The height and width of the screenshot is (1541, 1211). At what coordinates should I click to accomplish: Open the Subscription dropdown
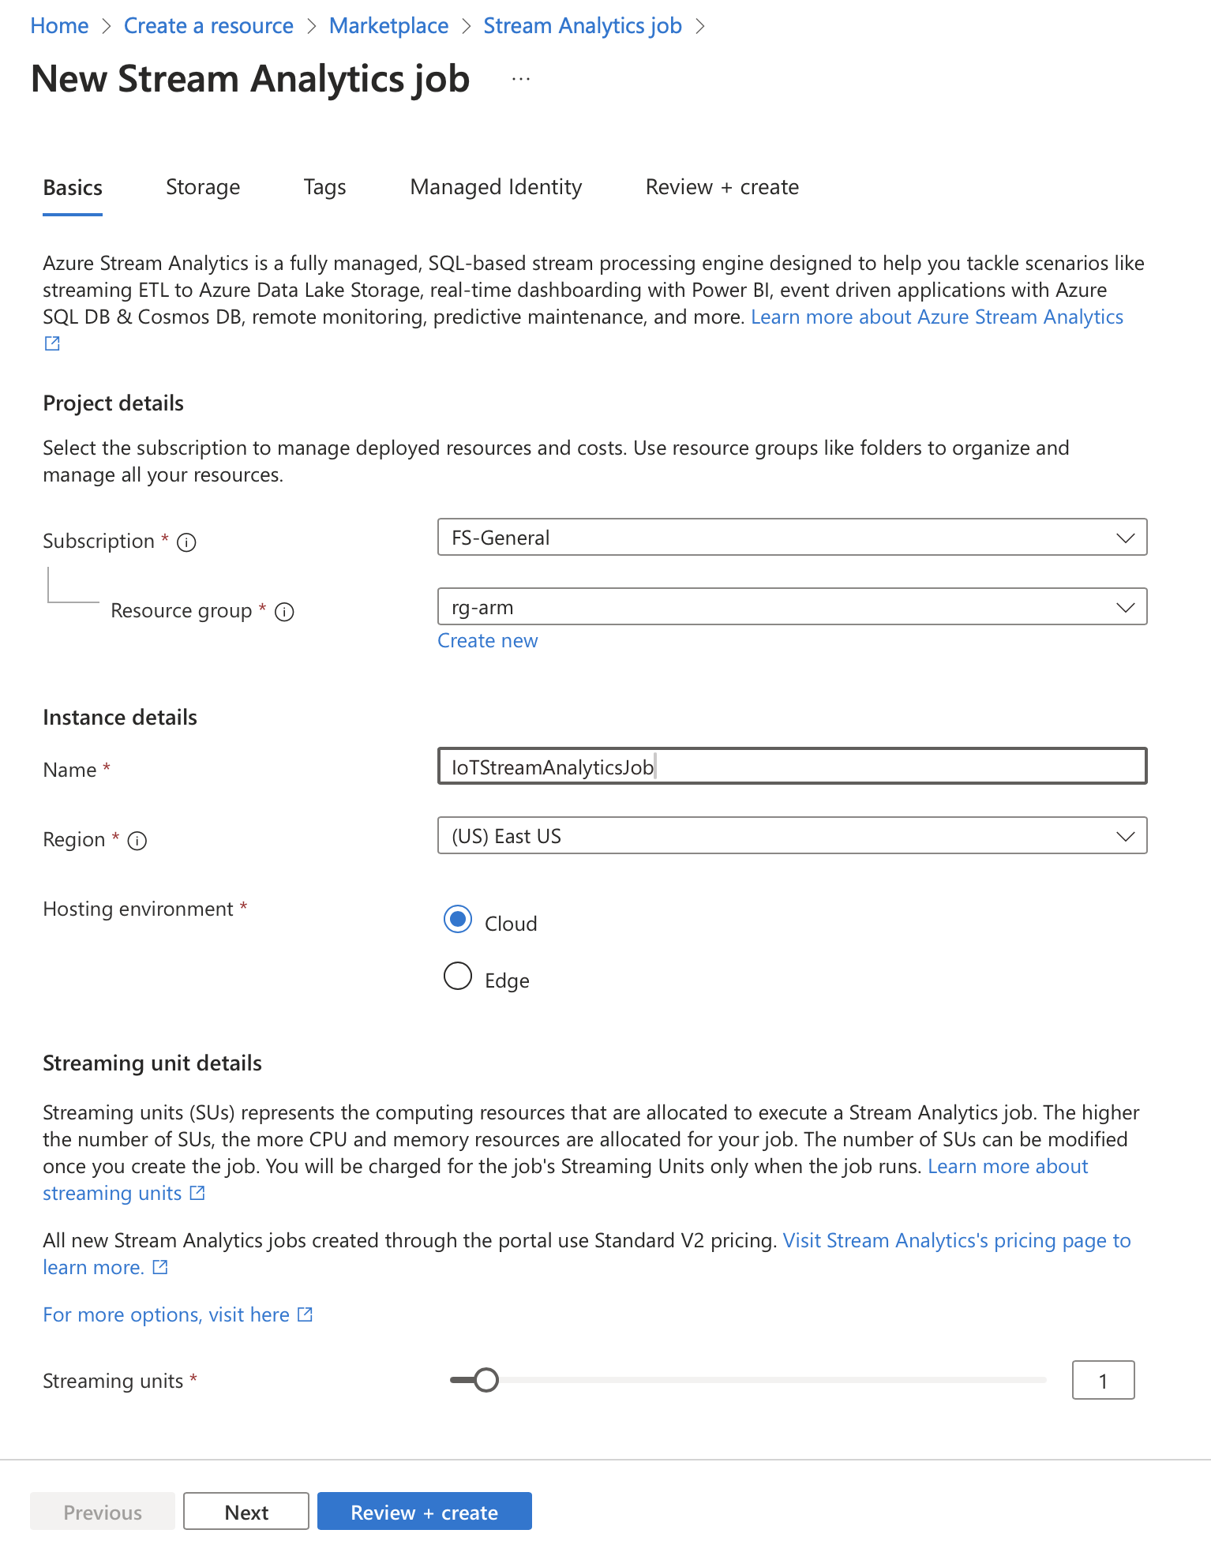click(x=792, y=538)
